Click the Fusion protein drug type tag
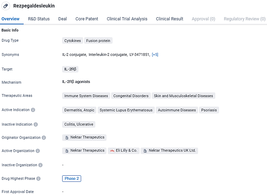This screenshot has height=195, width=267. coord(98,41)
